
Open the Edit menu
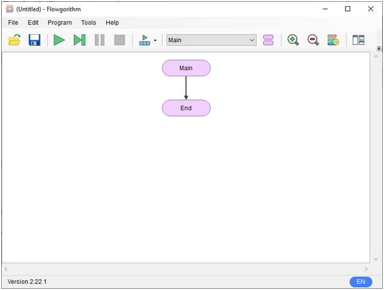click(33, 23)
